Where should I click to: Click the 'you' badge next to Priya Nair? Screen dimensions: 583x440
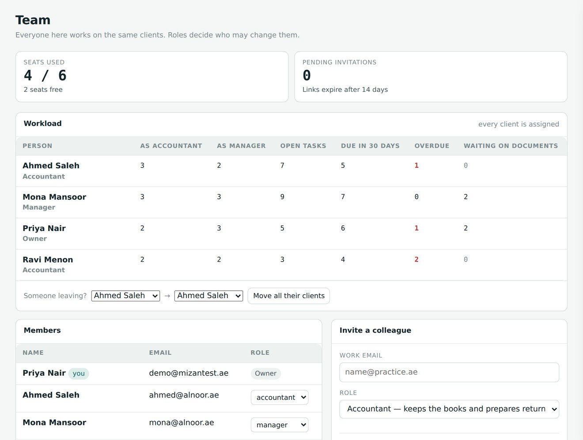tap(79, 373)
